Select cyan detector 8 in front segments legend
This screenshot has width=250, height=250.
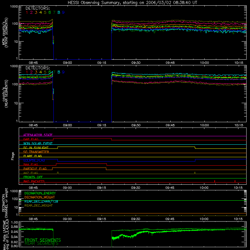[x=59, y=12]
